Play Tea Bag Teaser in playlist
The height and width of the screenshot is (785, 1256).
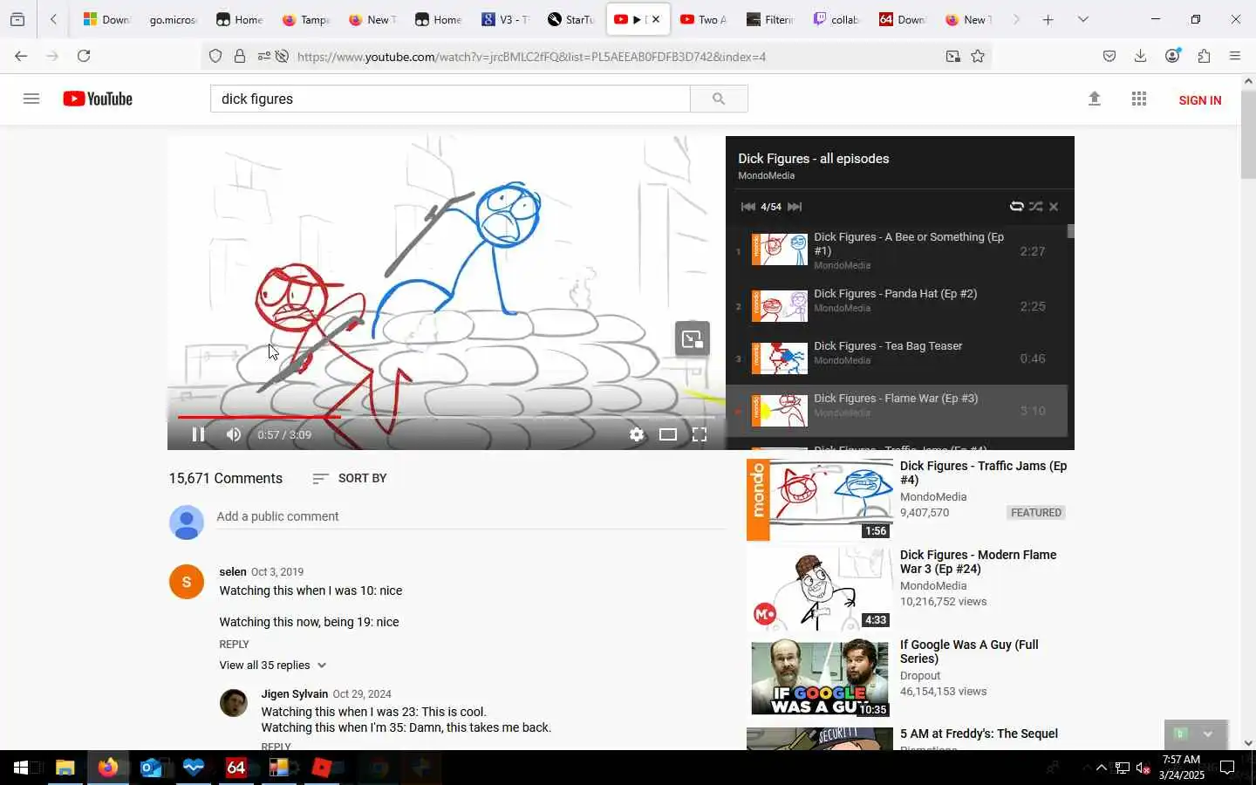pos(896,358)
